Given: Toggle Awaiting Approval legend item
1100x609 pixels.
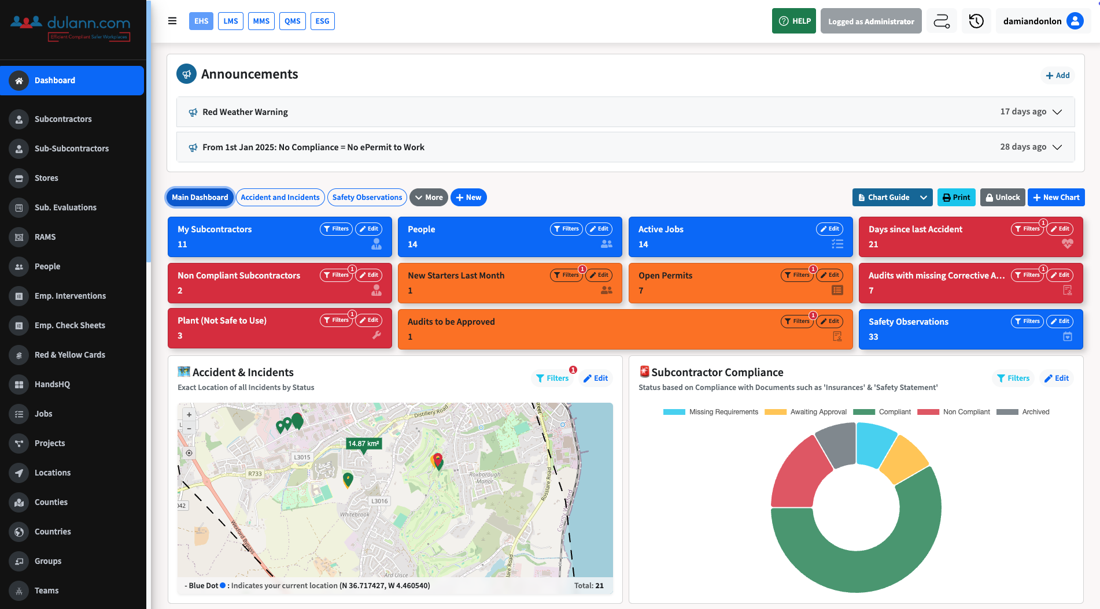Looking at the screenshot, I should [x=805, y=412].
